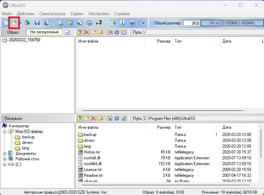The height and width of the screenshot is (195, 264).
Task: Select the 20260322_154750 disc node
Action: [x=24, y=40]
